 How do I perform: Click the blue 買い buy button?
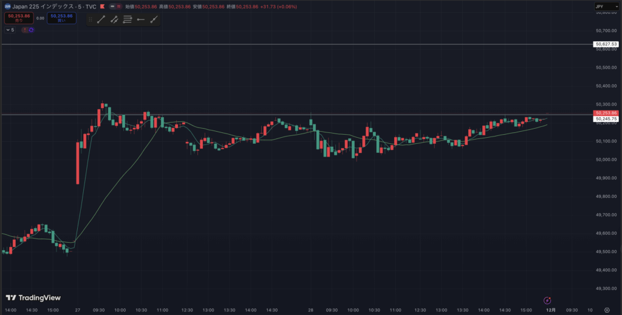pyautogui.click(x=62, y=18)
